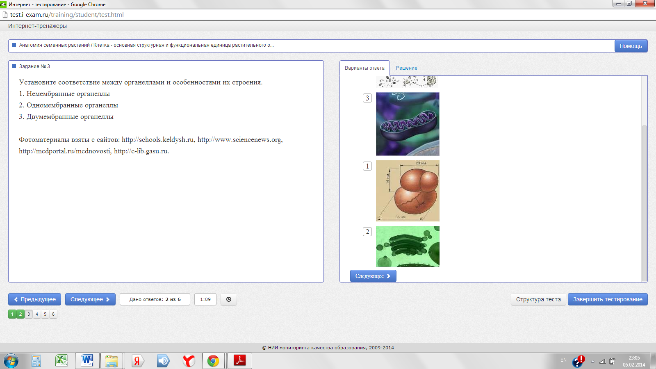Close the Chrome window
The width and height of the screenshot is (656, 369).
point(645,4)
